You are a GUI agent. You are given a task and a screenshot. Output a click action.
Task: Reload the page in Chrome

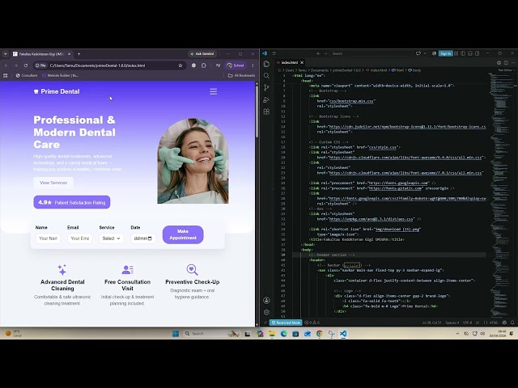coord(26,65)
